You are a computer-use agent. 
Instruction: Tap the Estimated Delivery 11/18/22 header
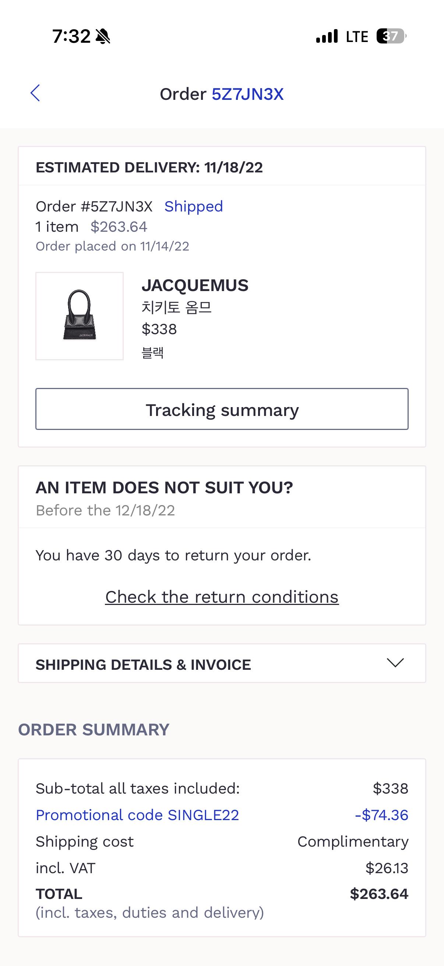[149, 167]
